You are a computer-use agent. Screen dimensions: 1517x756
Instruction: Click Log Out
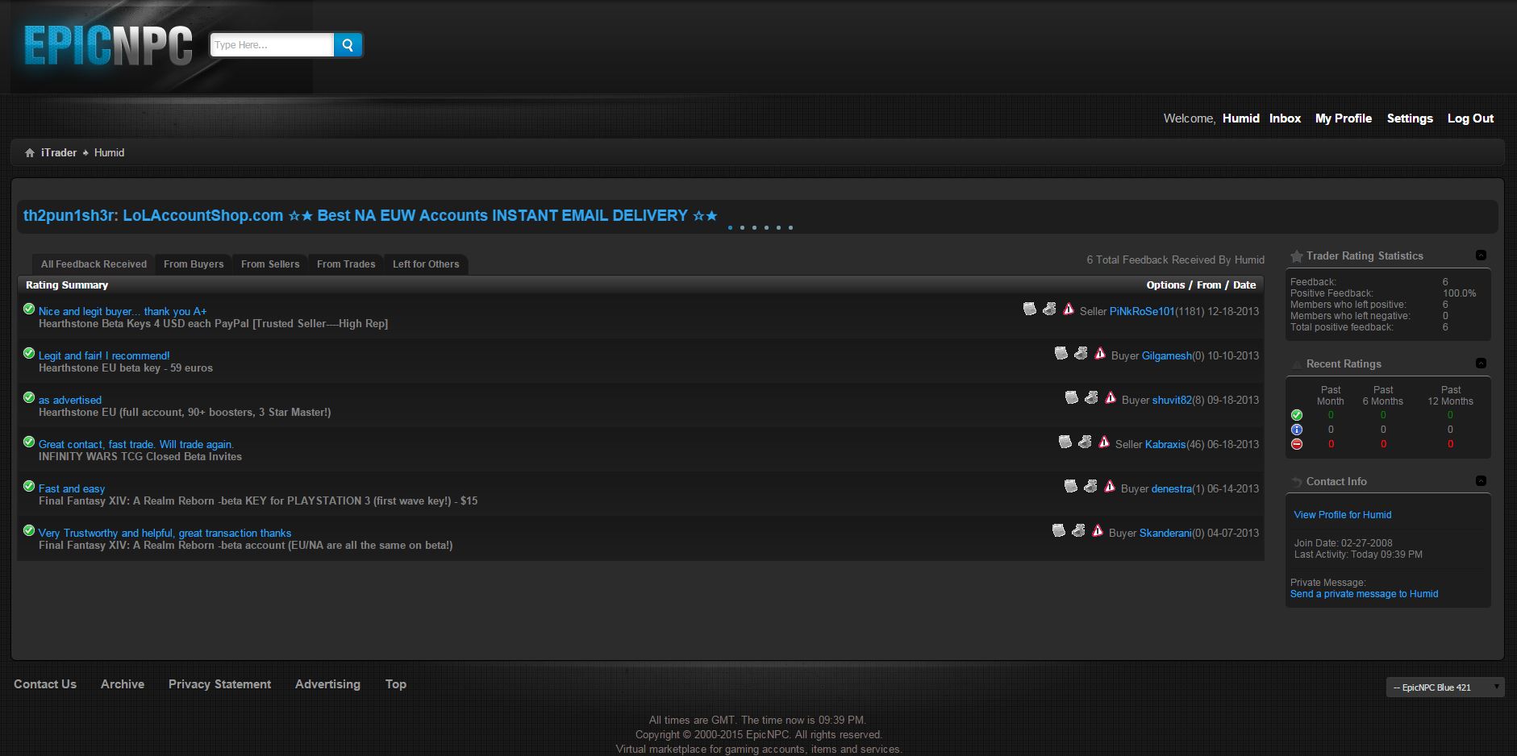[1470, 118]
